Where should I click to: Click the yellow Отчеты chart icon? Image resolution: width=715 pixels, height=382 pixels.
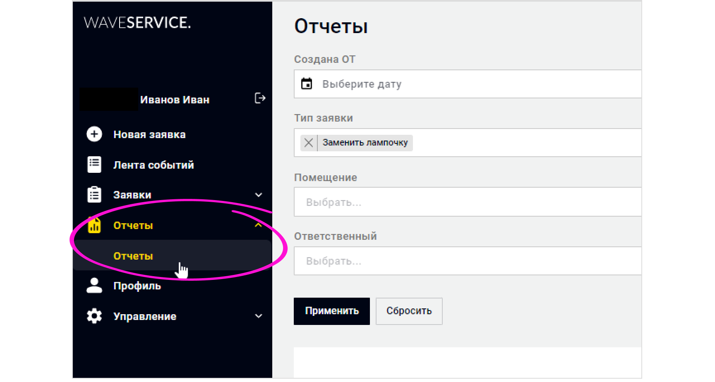pos(94,225)
